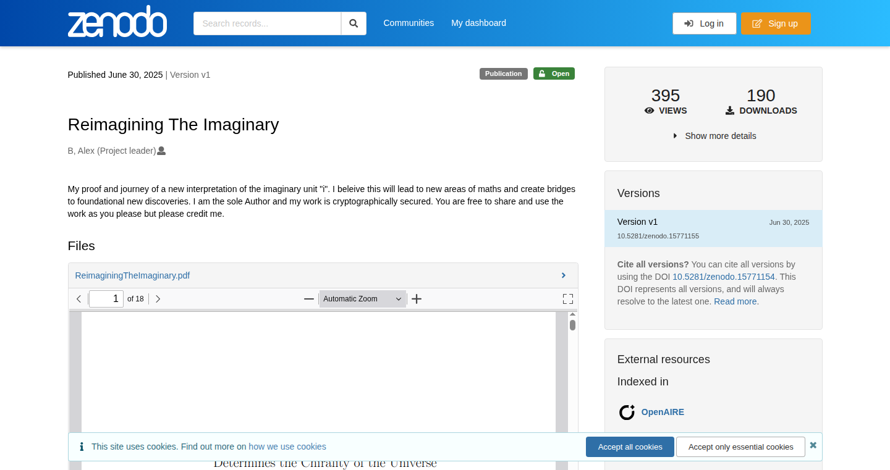Select Version v1 entry
The width and height of the screenshot is (890, 470).
713,229
